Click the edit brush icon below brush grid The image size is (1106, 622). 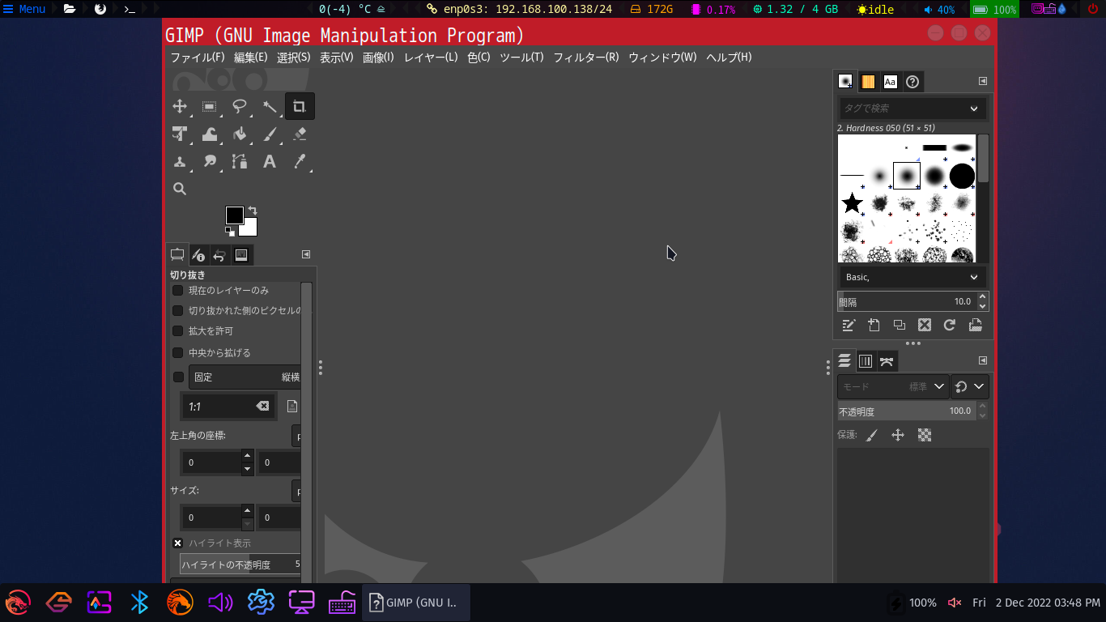tap(849, 325)
